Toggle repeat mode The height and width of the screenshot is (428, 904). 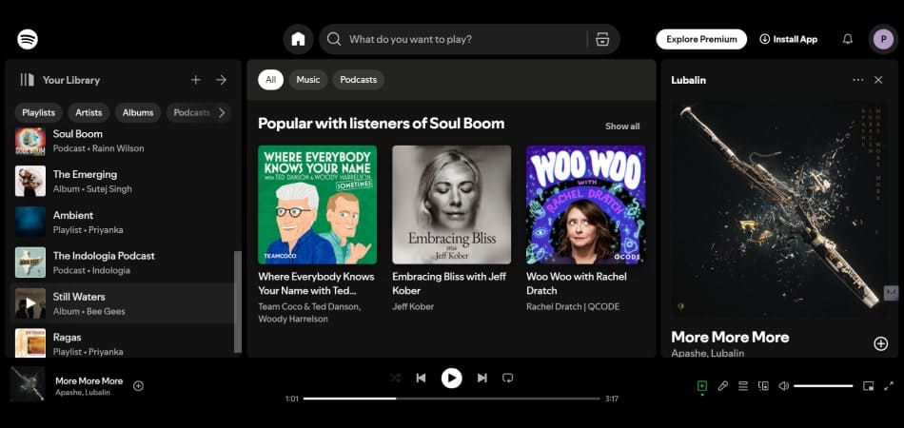507,379
